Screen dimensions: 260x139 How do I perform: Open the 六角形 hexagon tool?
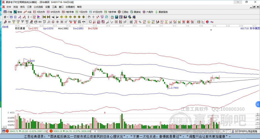click(148, 12)
